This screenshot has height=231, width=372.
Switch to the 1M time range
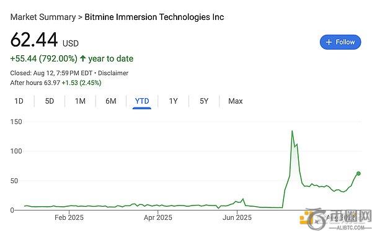80,101
